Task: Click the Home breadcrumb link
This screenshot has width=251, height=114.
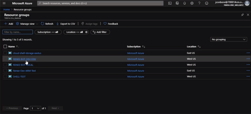Action: coord(6,10)
